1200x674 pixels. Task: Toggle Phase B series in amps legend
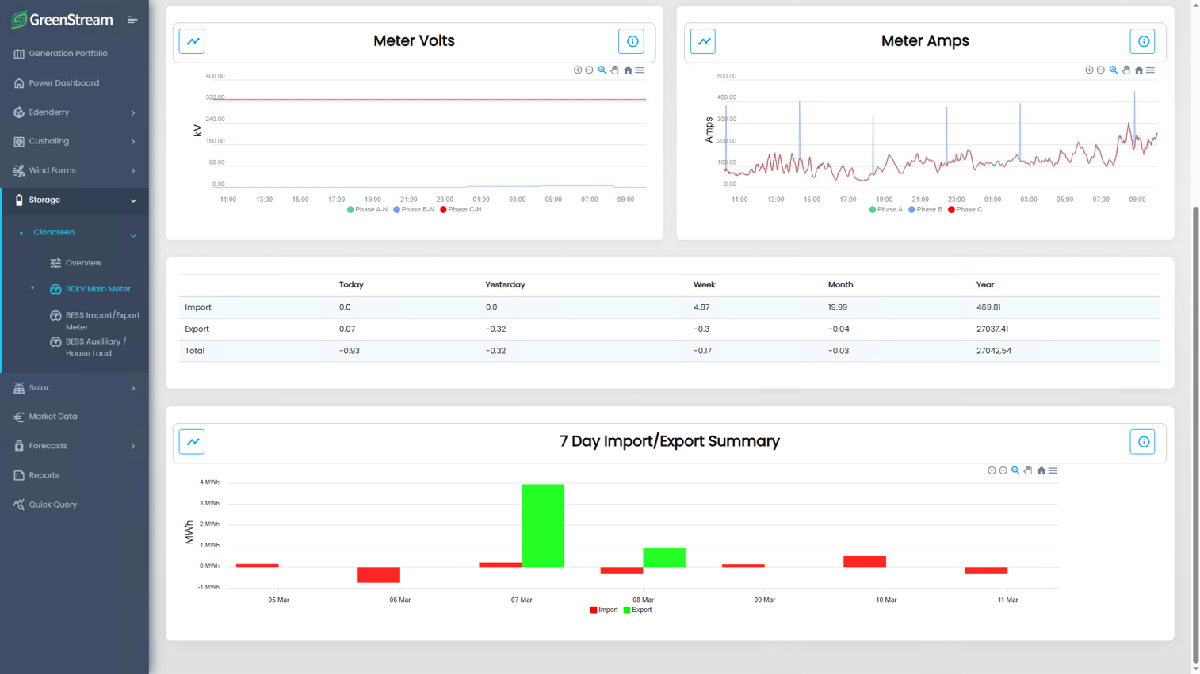pos(925,210)
